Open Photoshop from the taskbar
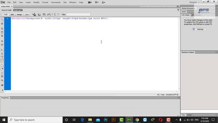218x123 pixels. [106, 120]
